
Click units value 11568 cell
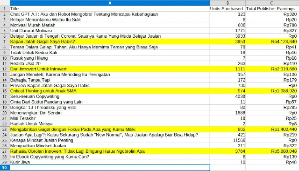click(x=228, y=140)
